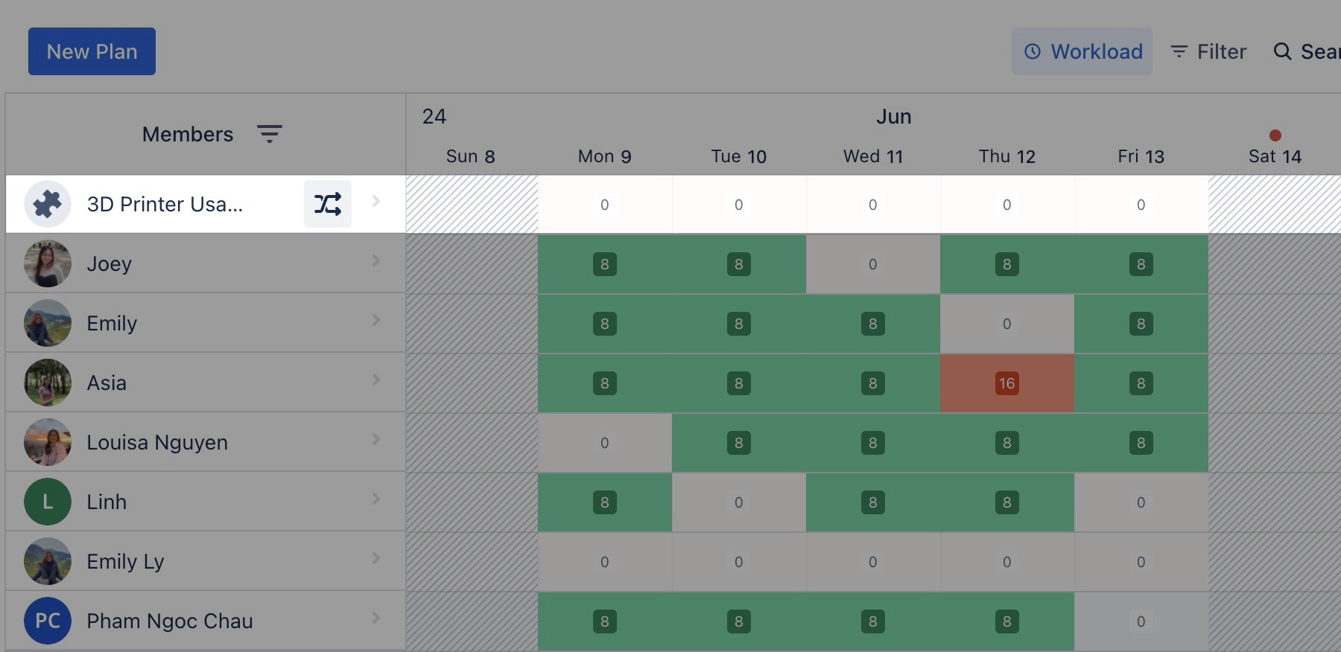Open Emily's member name link
This screenshot has height=652, width=1341.
pyautogui.click(x=112, y=323)
